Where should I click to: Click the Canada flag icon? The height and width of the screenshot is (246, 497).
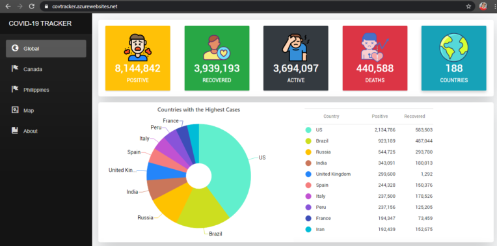point(14,69)
